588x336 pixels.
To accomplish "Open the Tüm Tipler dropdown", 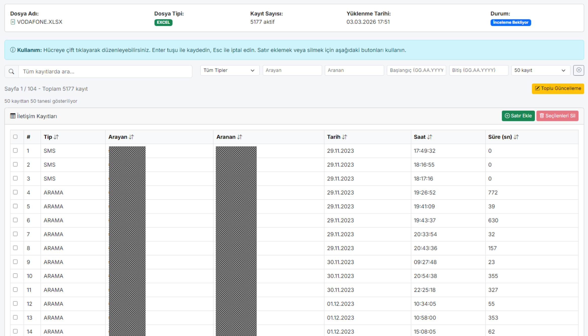I will point(229,70).
